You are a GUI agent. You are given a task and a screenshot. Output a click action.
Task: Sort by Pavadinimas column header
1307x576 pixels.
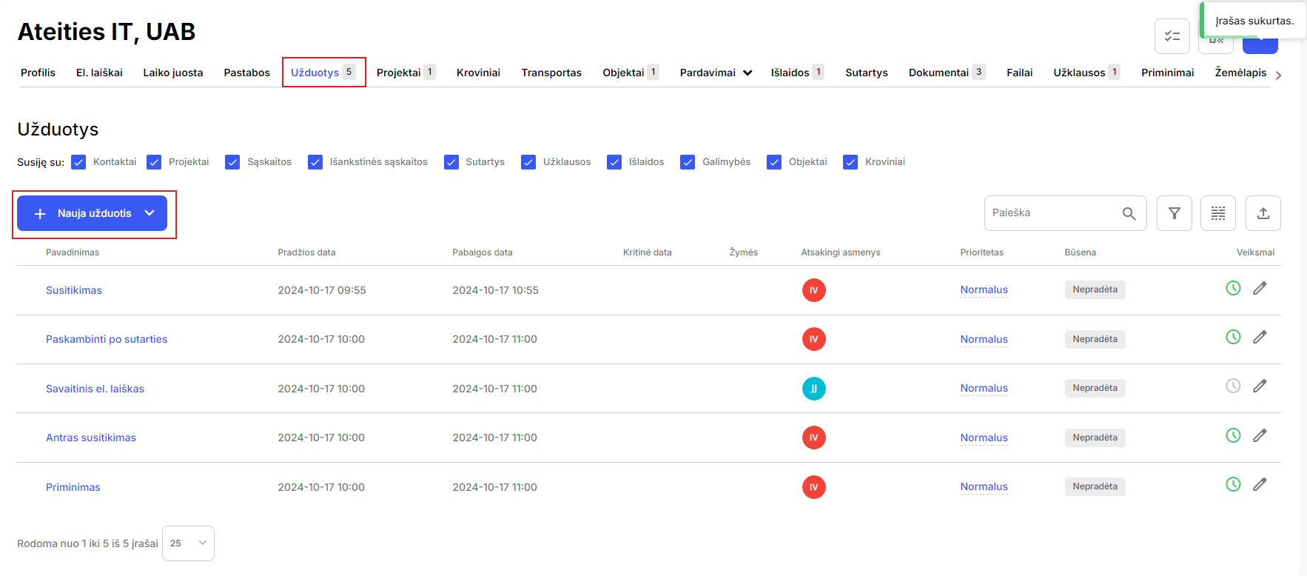pos(73,252)
